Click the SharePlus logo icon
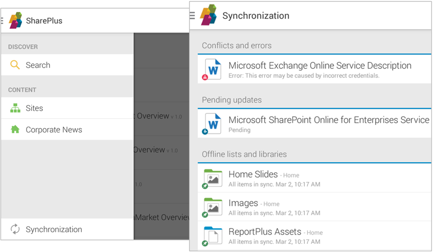Screen dimensions: 433x252 pyautogui.click(x=15, y=21)
